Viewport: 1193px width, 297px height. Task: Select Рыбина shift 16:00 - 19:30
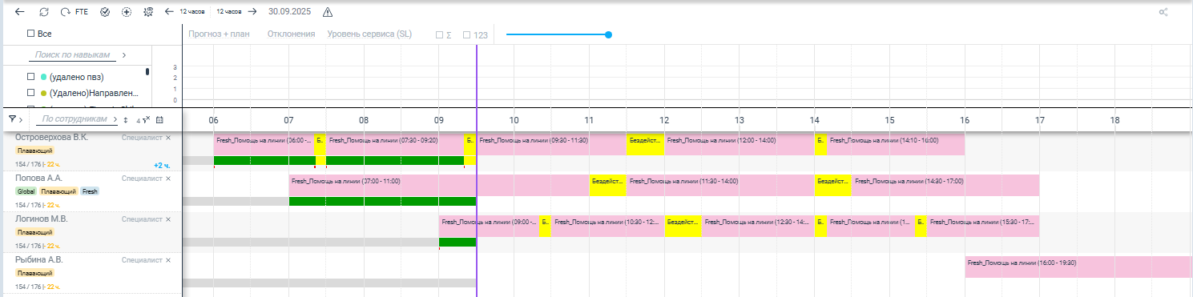1078,267
